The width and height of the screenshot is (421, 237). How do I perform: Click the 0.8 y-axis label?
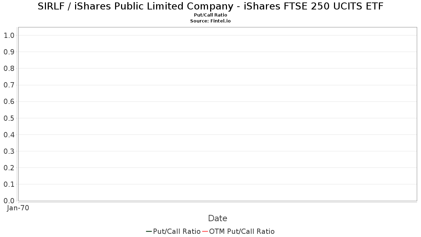9,68
